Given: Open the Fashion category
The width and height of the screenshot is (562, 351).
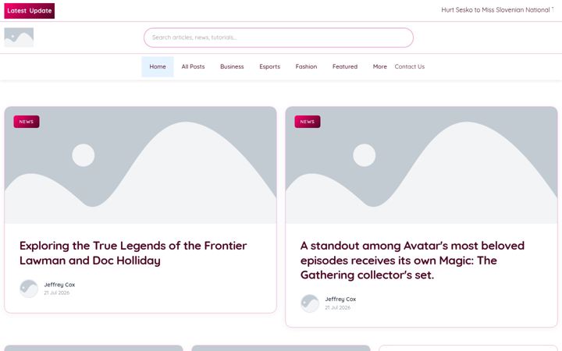Looking at the screenshot, I should pos(306,66).
